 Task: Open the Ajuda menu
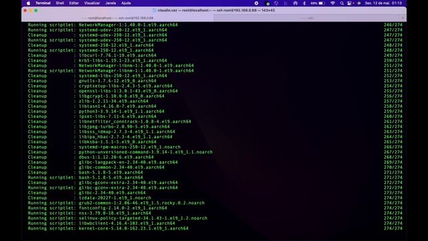tap(126, 3)
